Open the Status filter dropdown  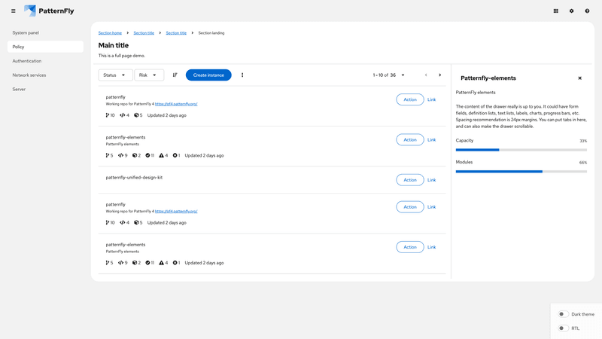coord(115,75)
